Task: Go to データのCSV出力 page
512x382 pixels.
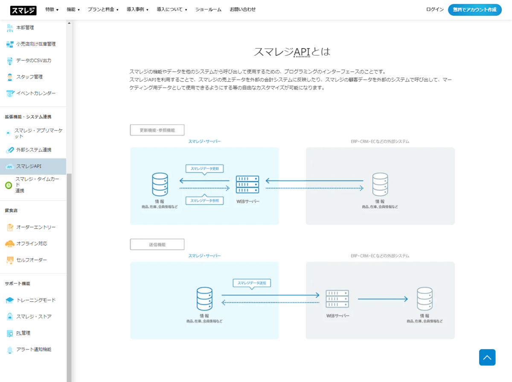Action: coord(33,61)
